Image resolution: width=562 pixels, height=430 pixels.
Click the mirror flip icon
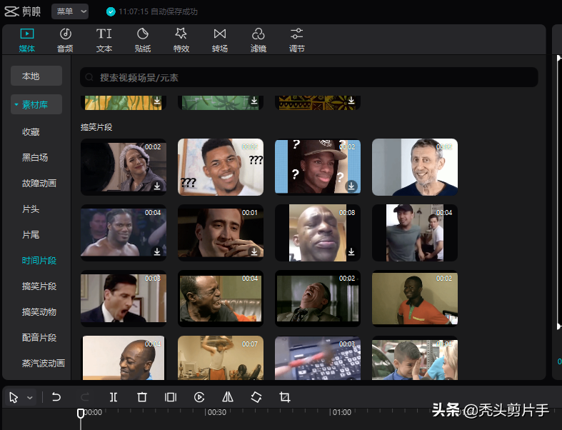(228, 396)
